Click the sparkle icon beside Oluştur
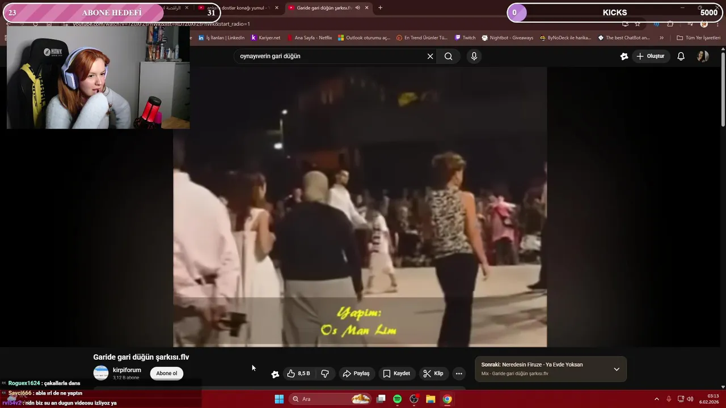 tap(624, 56)
